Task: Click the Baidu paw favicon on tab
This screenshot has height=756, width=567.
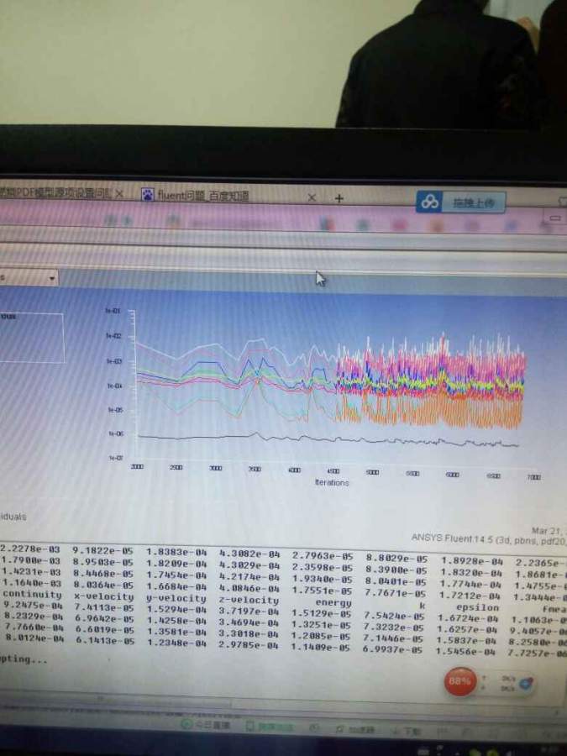Action: pos(148,194)
